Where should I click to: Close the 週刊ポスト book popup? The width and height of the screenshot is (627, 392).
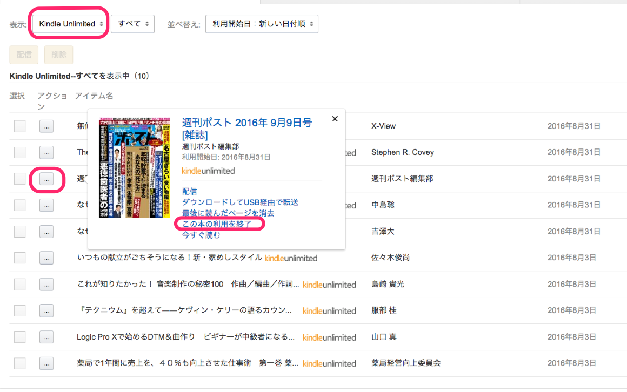coord(335,119)
